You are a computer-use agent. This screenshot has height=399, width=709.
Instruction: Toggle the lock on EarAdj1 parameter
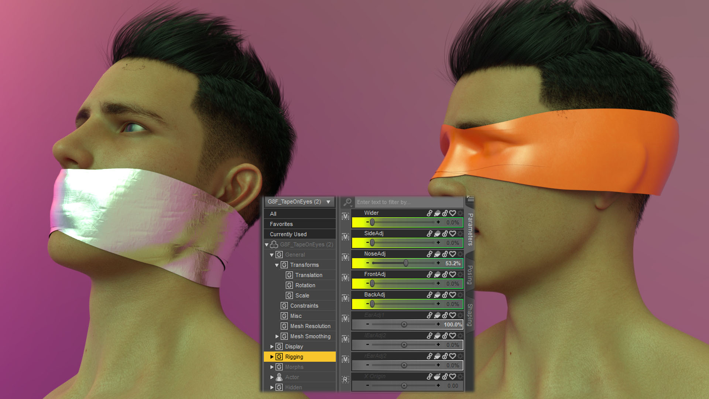coord(445,315)
